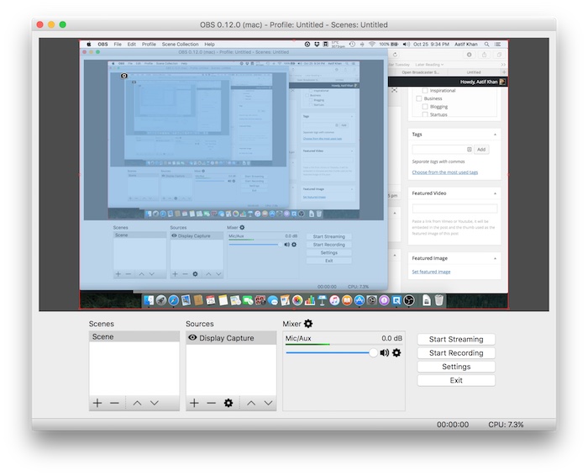Open the Scene Collection menu in the captured menu bar
This screenshot has width=588, height=476.
click(x=181, y=45)
